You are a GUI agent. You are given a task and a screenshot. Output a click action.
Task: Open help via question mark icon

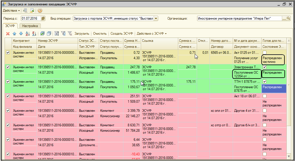tap(40, 11)
